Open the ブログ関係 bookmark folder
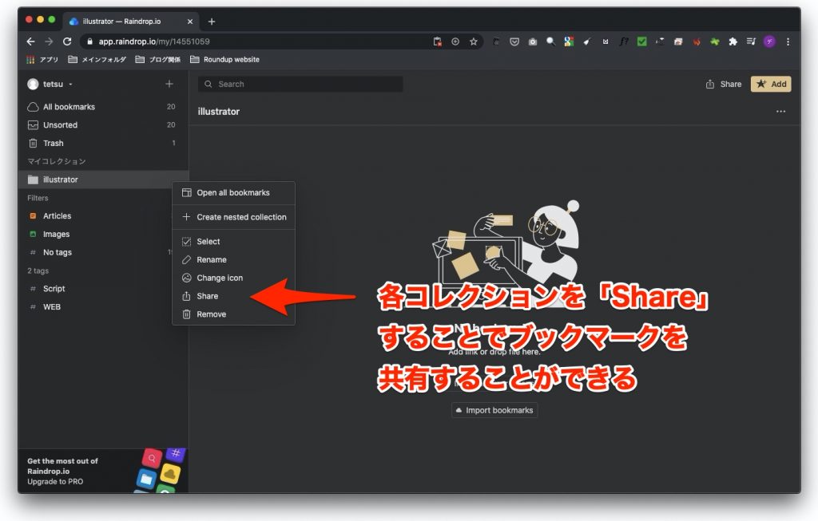Image resolution: width=818 pixels, height=521 pixels. pyautogui.click(x=157, y=59)
